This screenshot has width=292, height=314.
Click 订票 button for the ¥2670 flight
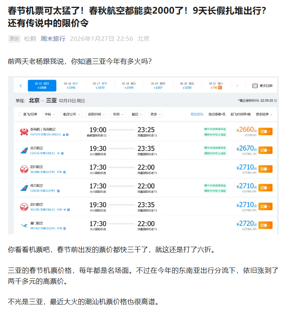[x=266, y=150]
